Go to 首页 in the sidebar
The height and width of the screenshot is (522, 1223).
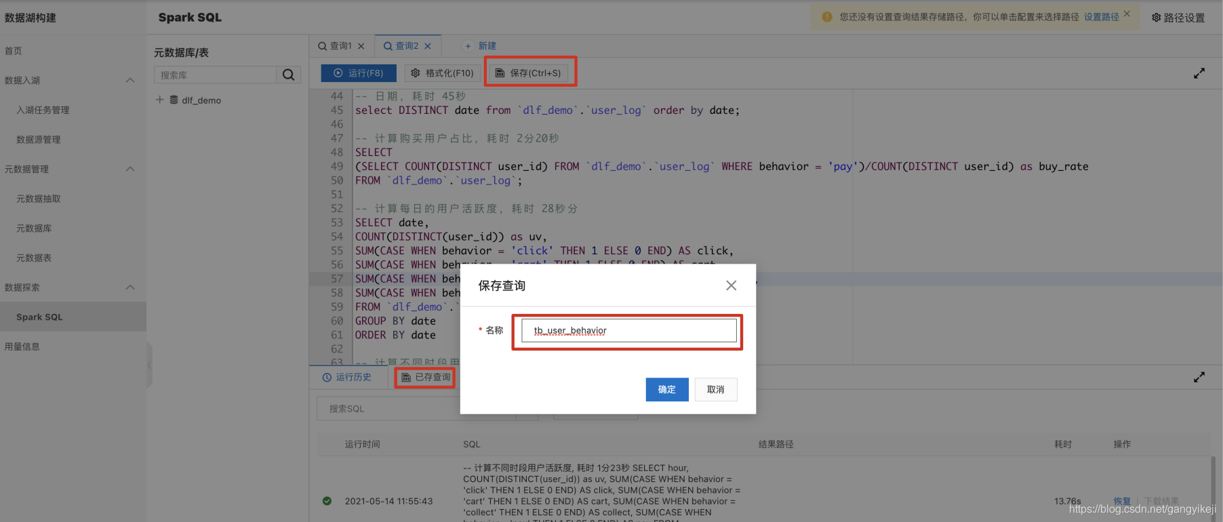tap(14, 51)
